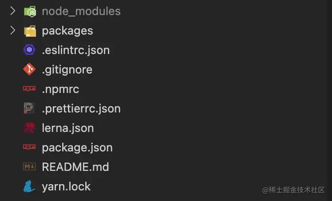Select the .npmrc file

tap(60, 90)
